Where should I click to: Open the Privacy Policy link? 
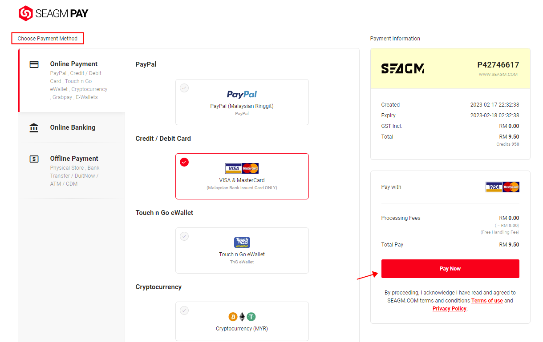[450, 309]
